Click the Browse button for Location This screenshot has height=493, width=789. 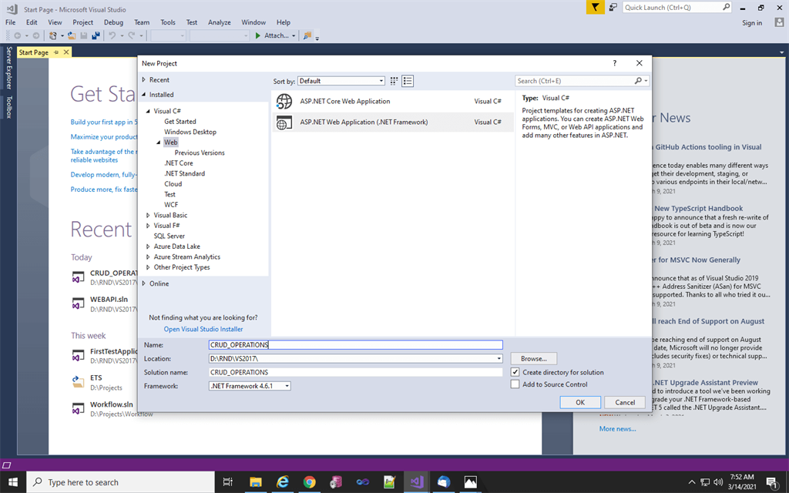pyautogui.click(x=534, y=358)
